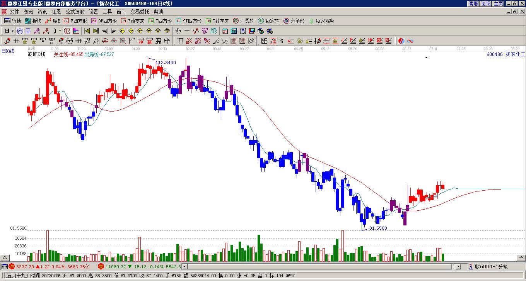The image size is (526, 281).
Task: Expand the 日 period dropdown arrow
Action: (x=12, y=31)
